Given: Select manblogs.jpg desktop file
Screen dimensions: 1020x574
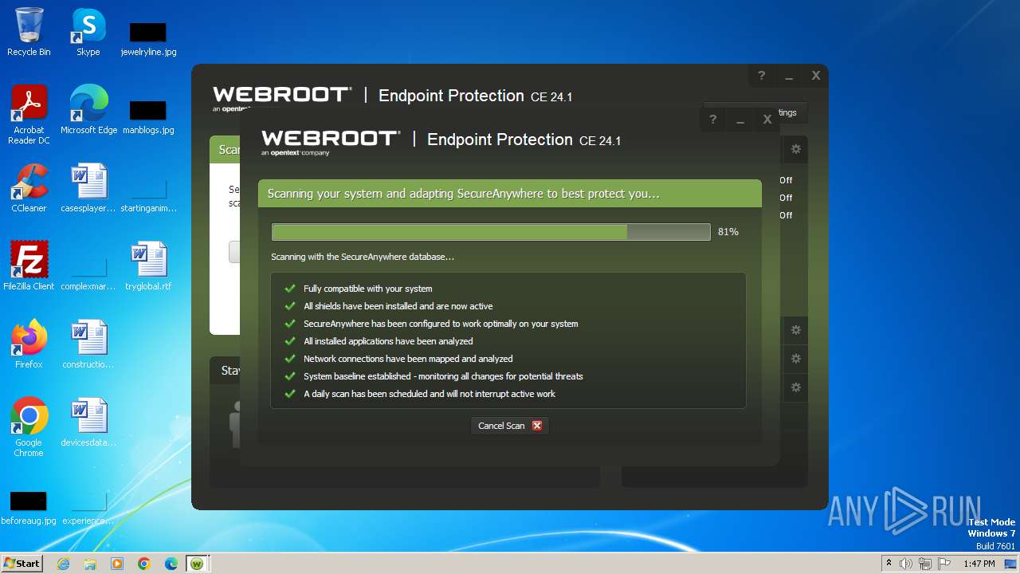Looking at the screenshot, I should [148, 116].
